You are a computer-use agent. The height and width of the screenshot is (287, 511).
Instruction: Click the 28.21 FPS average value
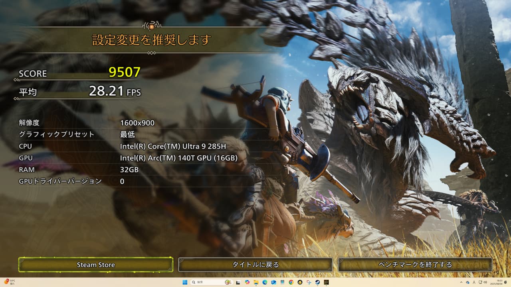115,92
